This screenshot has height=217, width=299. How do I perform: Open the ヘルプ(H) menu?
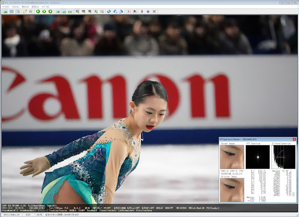pyautogui.click(x=45, y=7)
